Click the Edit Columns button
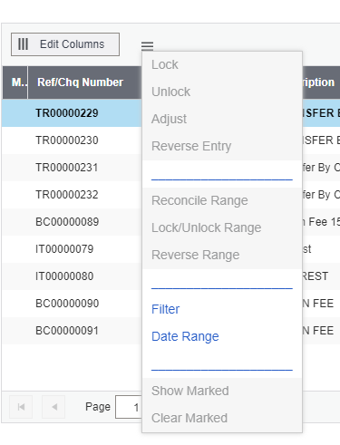Image resolution: width=340 pixels, height=445 pixels. (65, 44)
